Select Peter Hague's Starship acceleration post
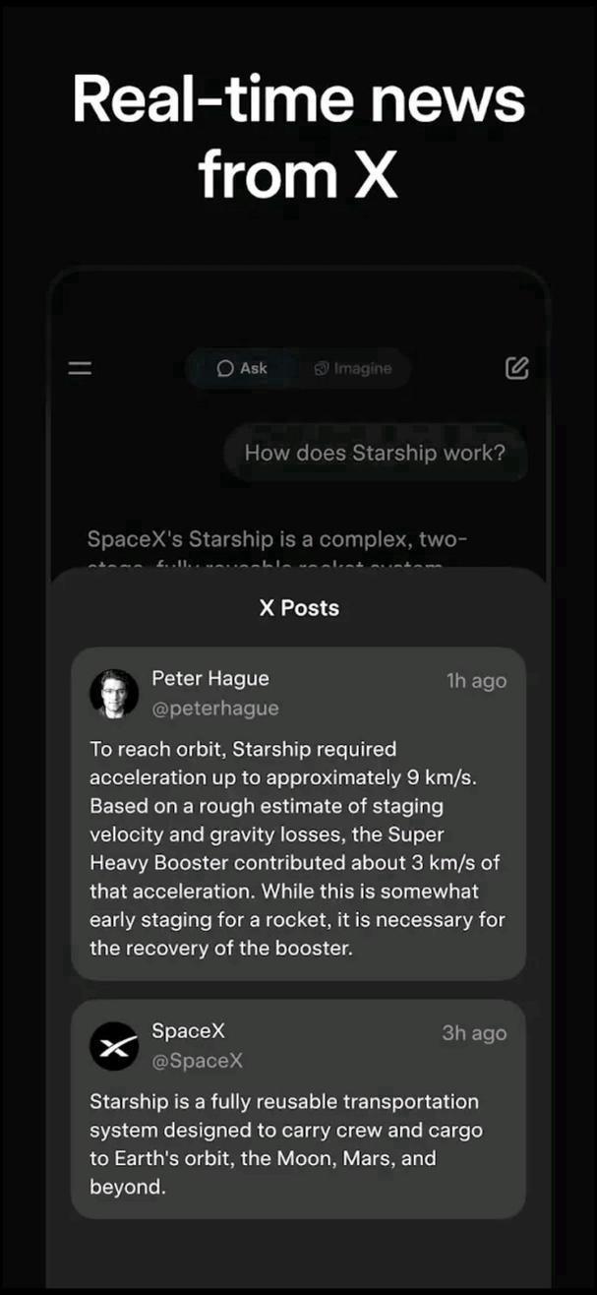This screenshot has height=1295, width=597. coord(298,848)
